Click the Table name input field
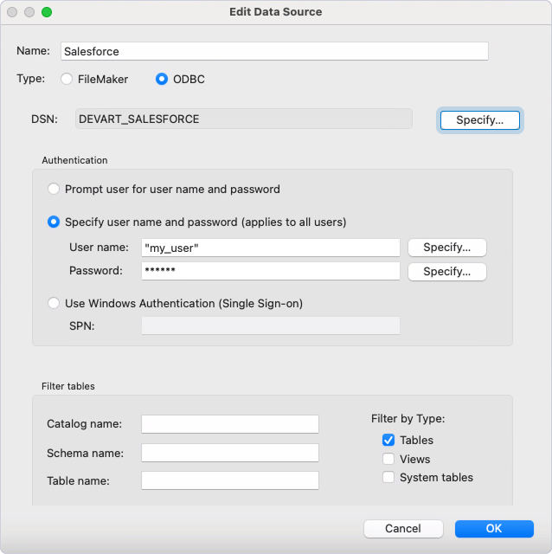This screenshot has width=552, height=554. (230, 480)
